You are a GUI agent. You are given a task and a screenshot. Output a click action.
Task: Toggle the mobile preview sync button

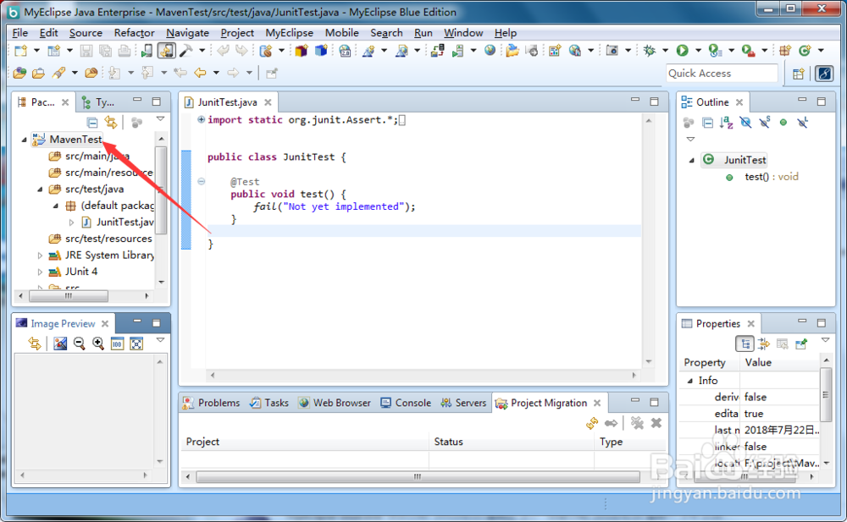(x=166, y=51)
